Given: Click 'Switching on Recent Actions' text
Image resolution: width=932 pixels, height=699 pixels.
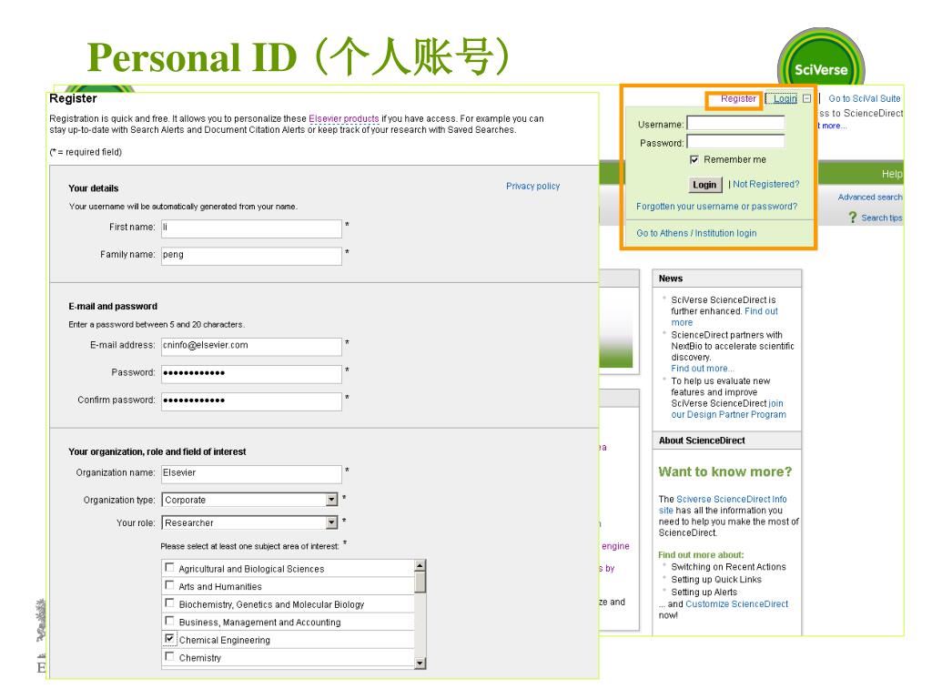Looking at the screenshot, I should click(728, 567).
